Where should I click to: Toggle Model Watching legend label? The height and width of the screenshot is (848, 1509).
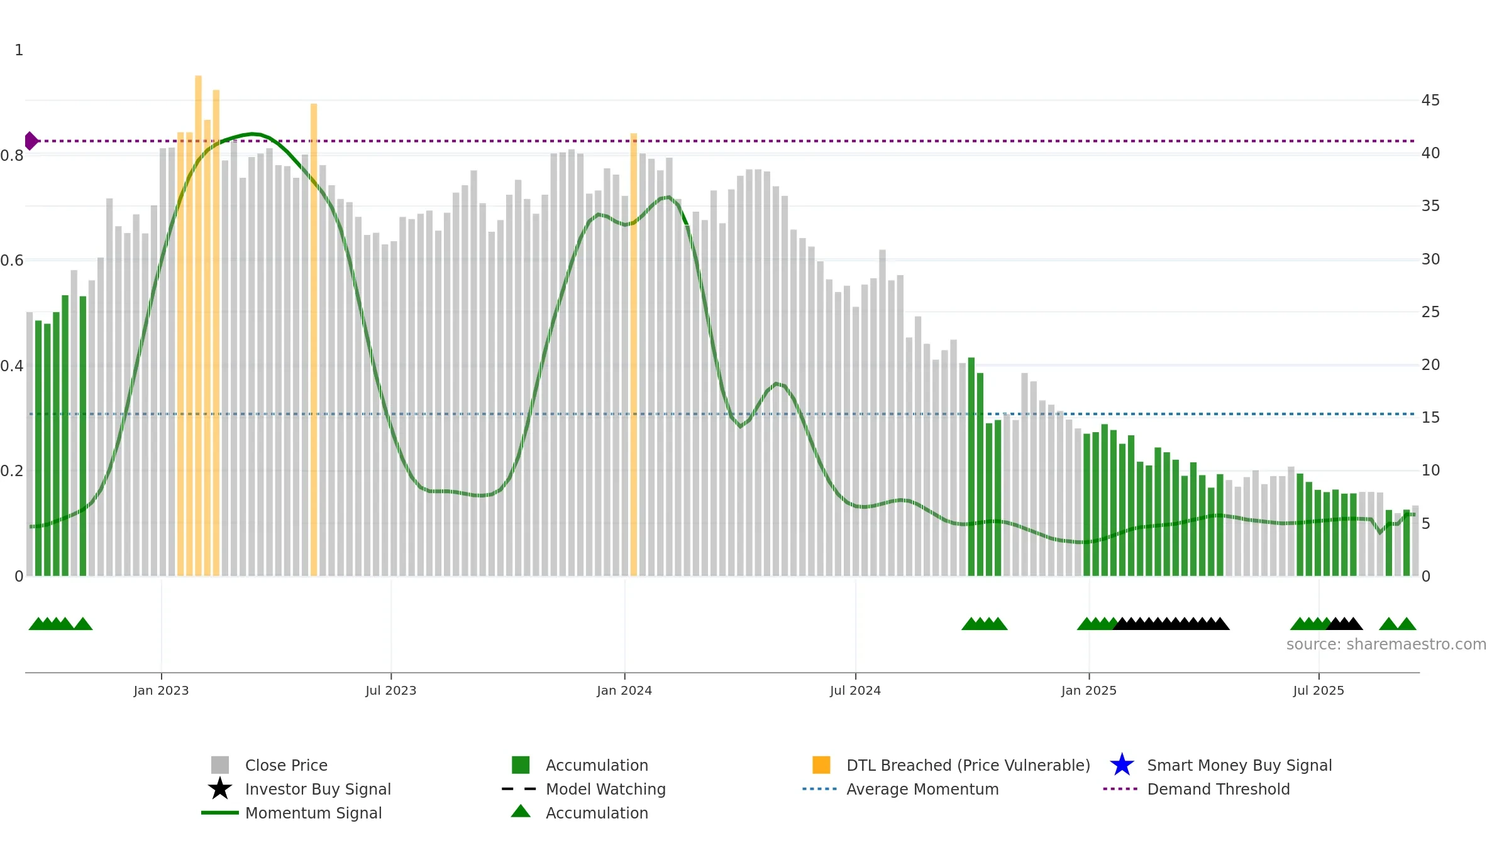coord(605,789)
